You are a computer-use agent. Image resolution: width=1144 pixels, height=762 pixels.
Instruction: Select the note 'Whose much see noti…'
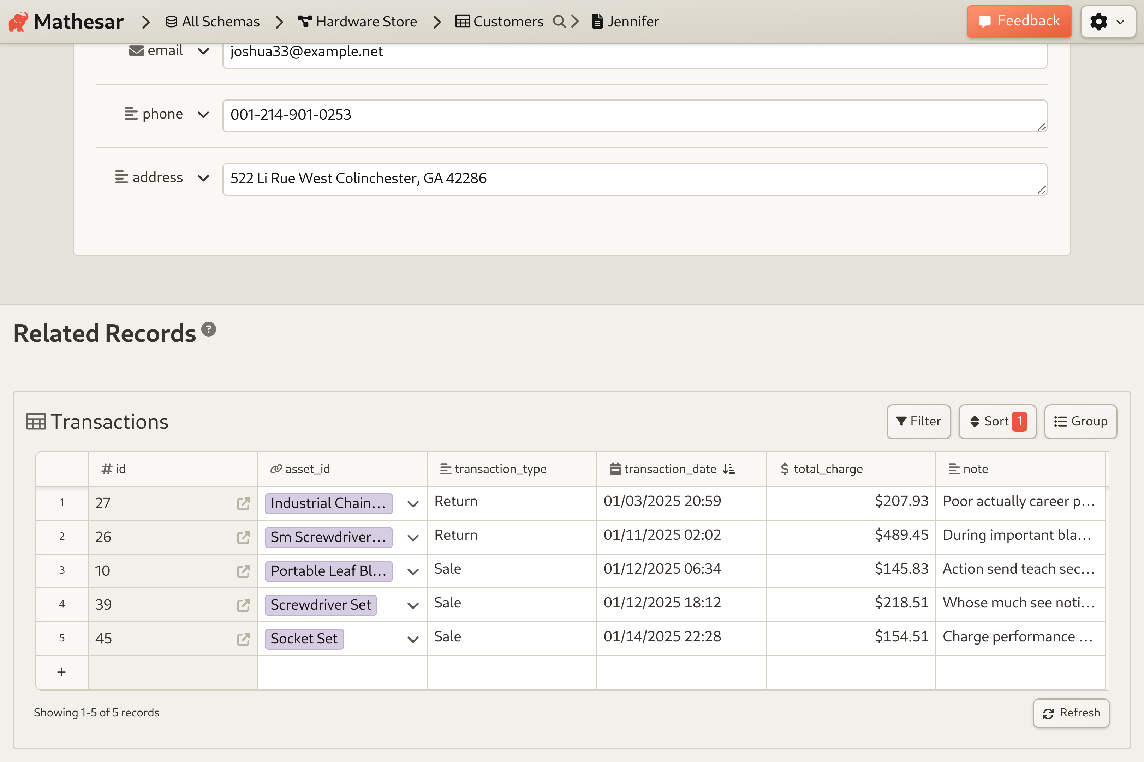[1020, 605]
